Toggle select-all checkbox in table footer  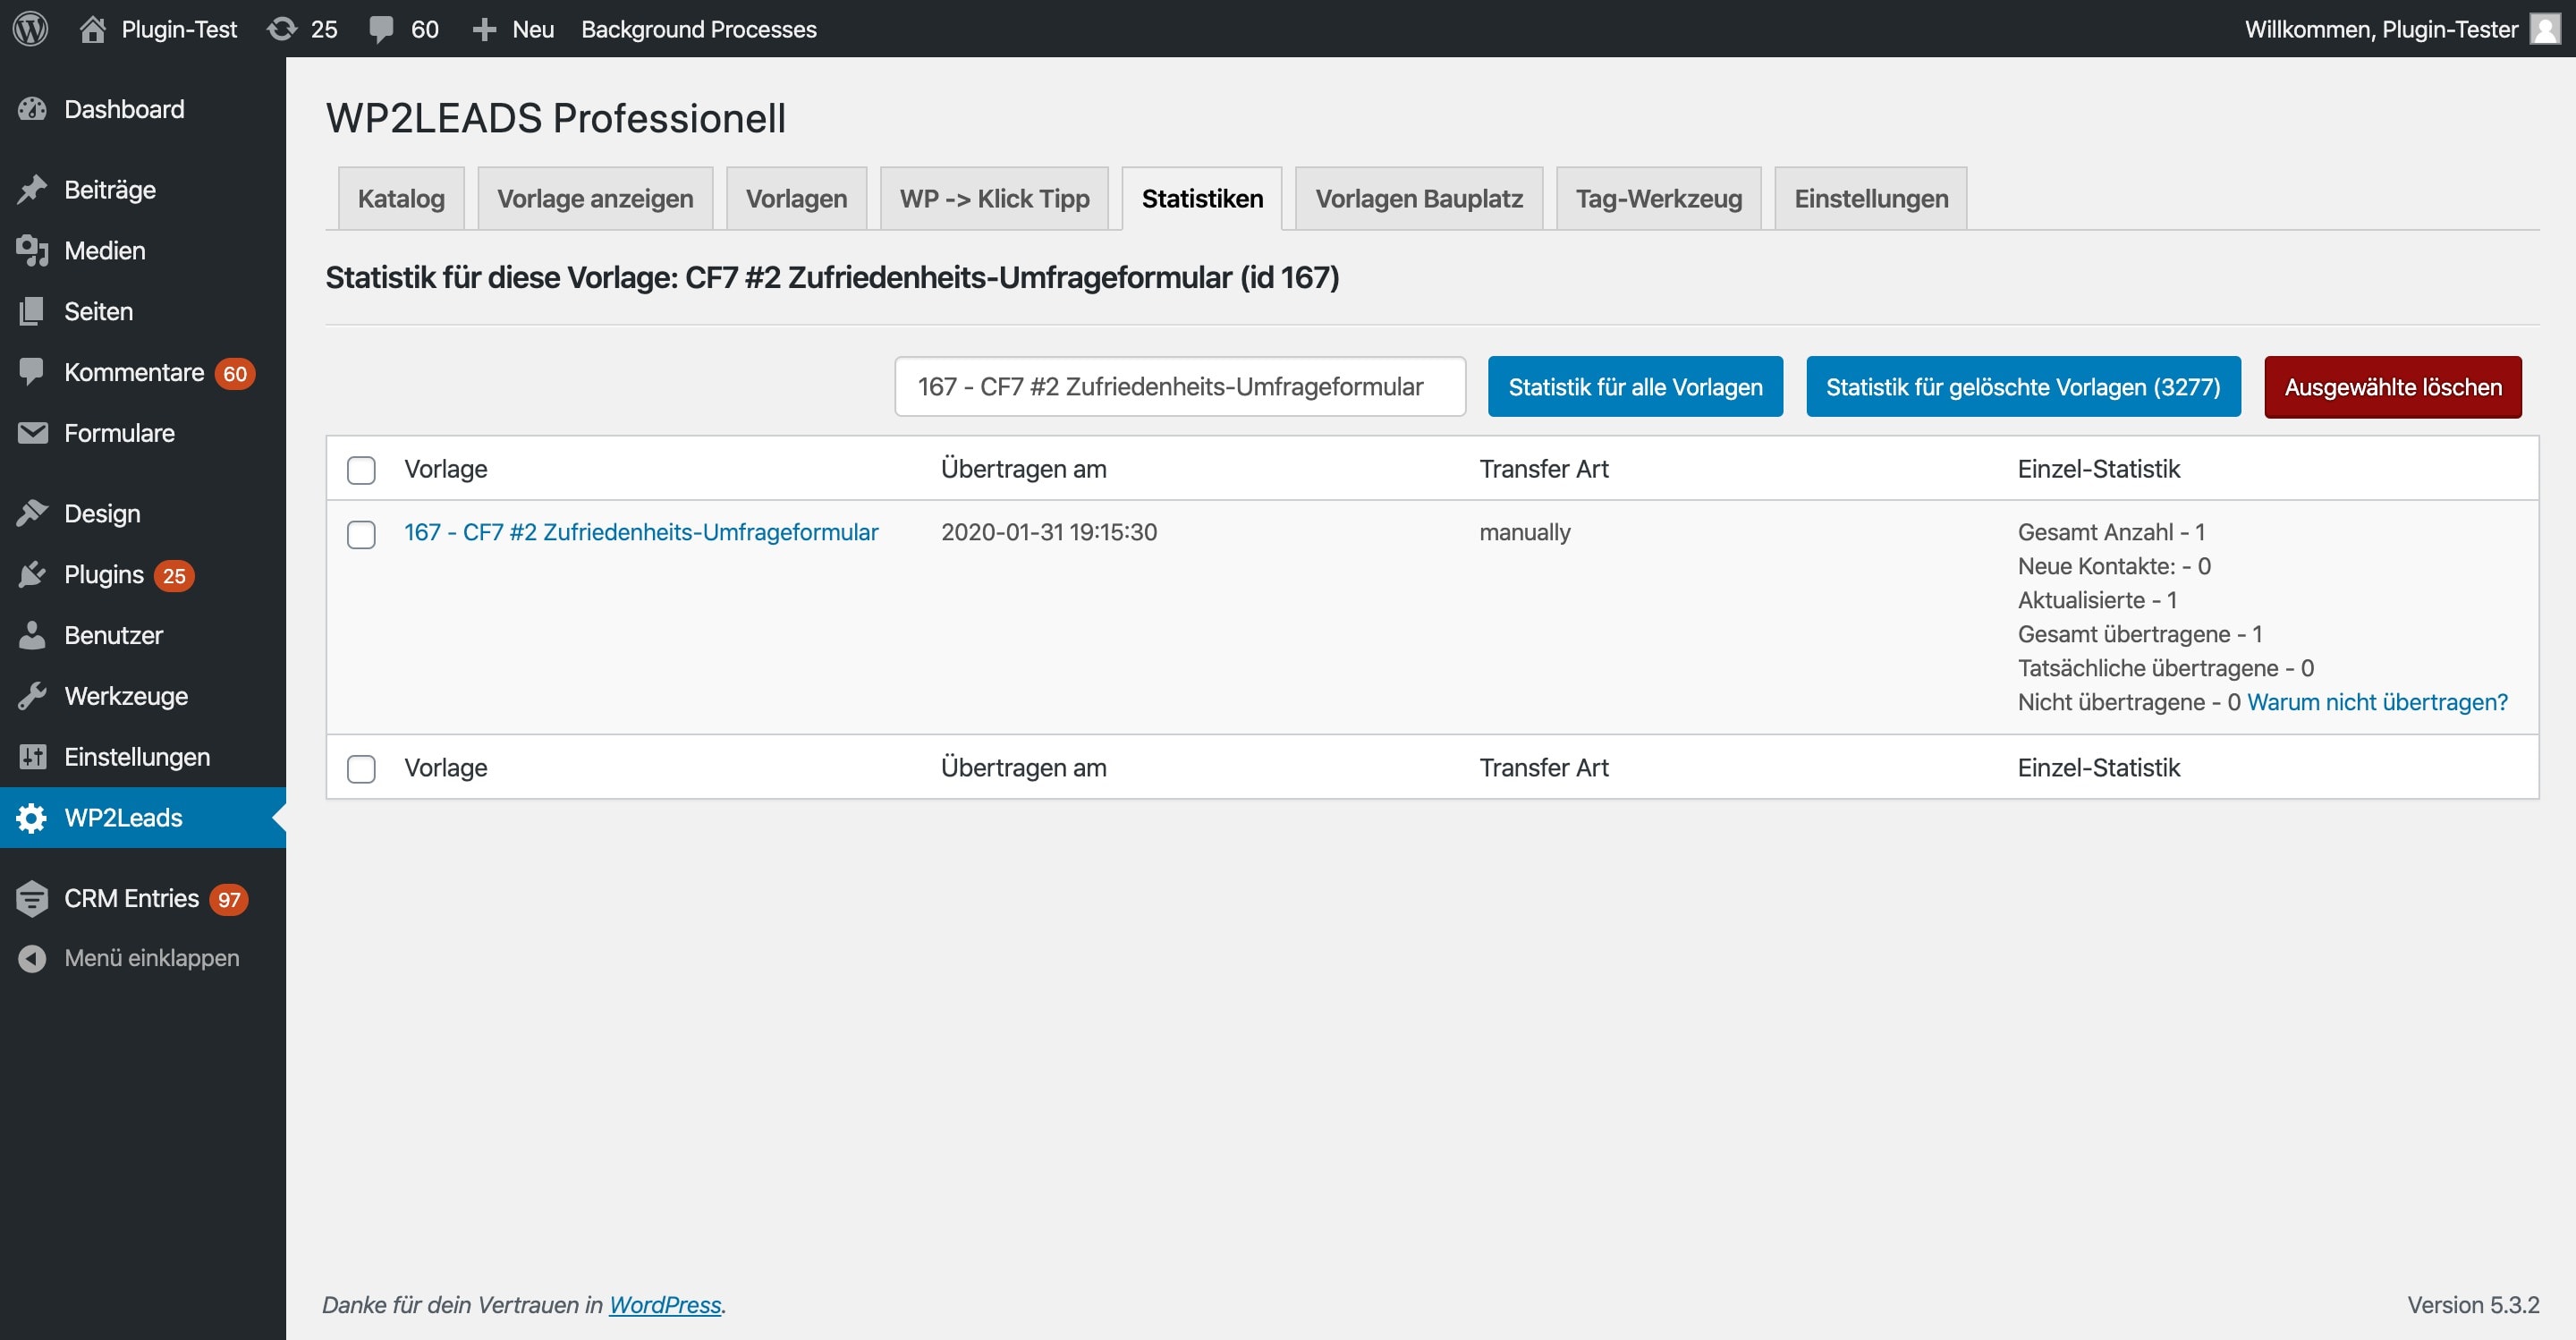[361, 769]
